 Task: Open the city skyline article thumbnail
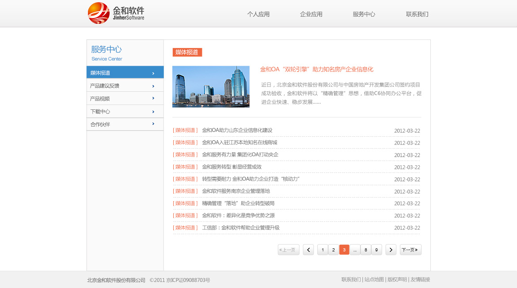point(211,86)
